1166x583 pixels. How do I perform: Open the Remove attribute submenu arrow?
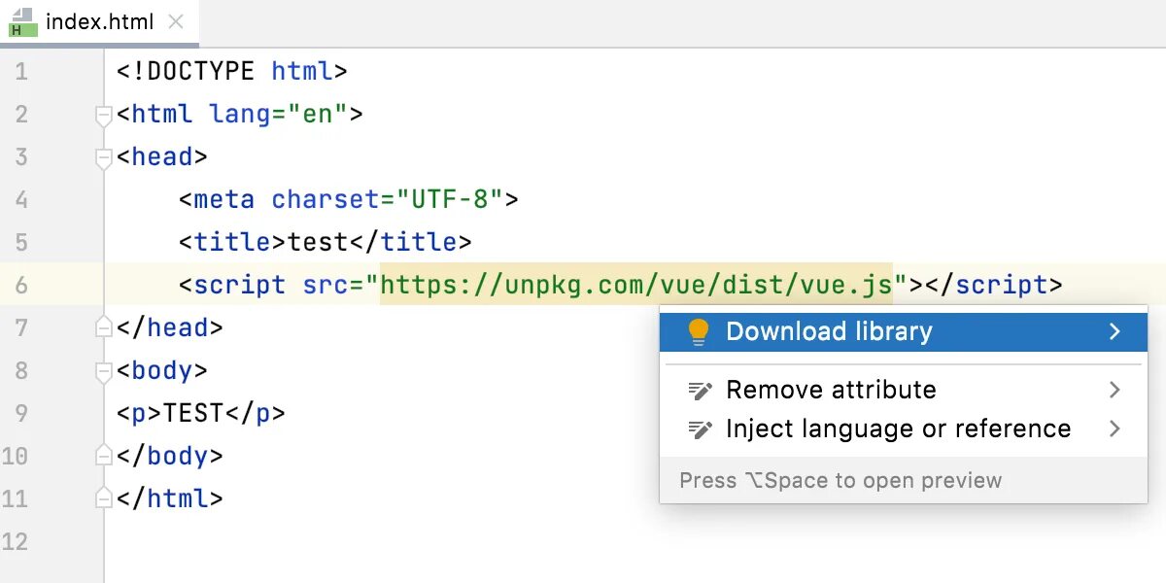1115,391
